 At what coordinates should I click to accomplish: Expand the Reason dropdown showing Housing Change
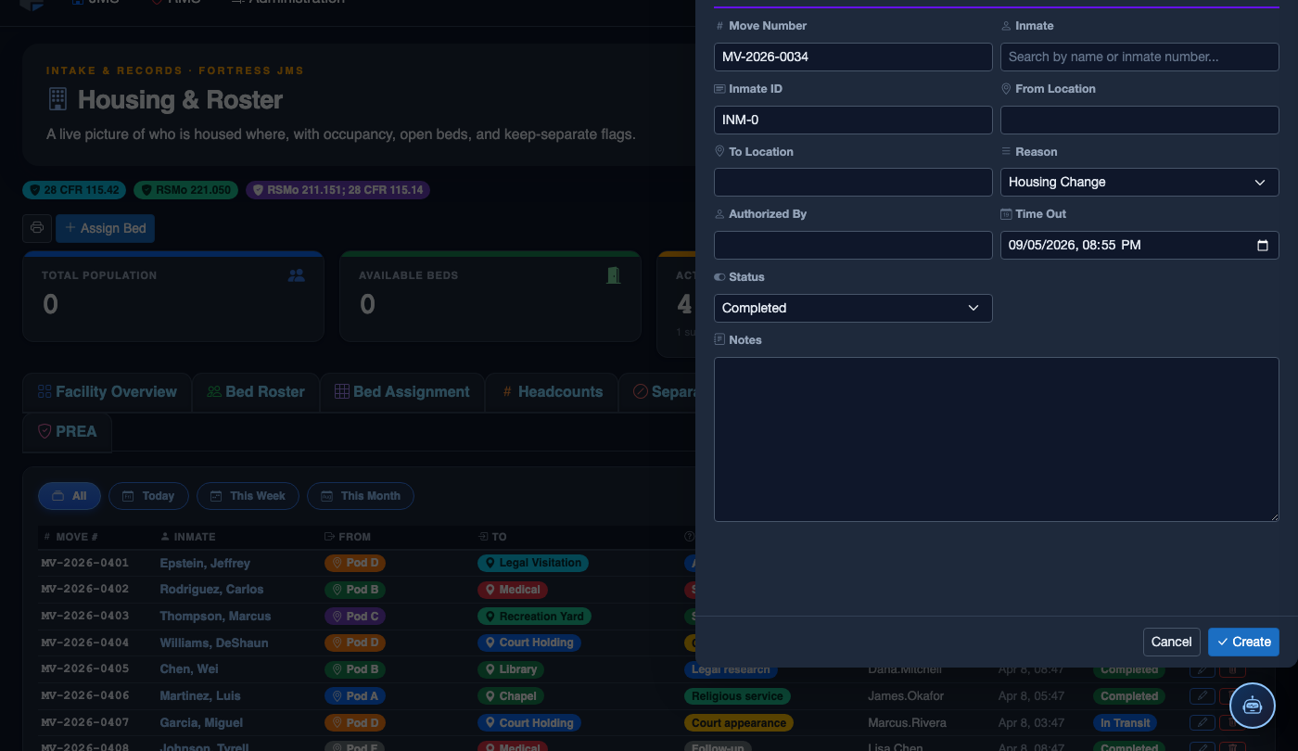[x=1139, y=182]
